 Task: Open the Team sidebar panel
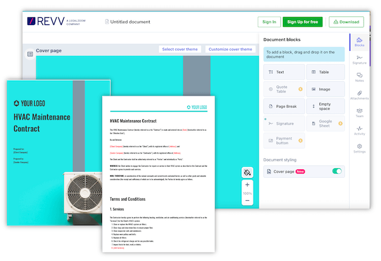tap(359, 113)
